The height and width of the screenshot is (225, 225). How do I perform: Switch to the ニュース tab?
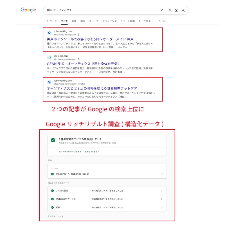(94, 21)
